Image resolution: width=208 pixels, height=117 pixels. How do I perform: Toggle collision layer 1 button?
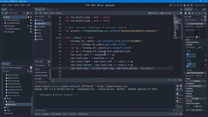tap(187, 54)
